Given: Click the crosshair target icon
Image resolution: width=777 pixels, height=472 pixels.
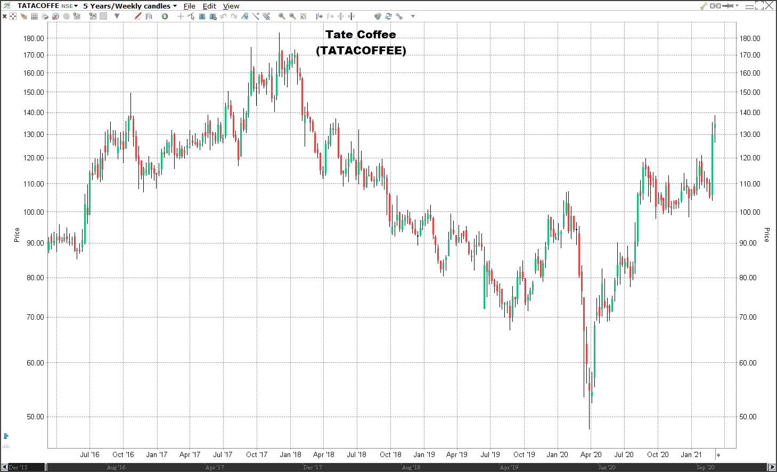Looking at the screenshot, I should [x=13, y=17].
